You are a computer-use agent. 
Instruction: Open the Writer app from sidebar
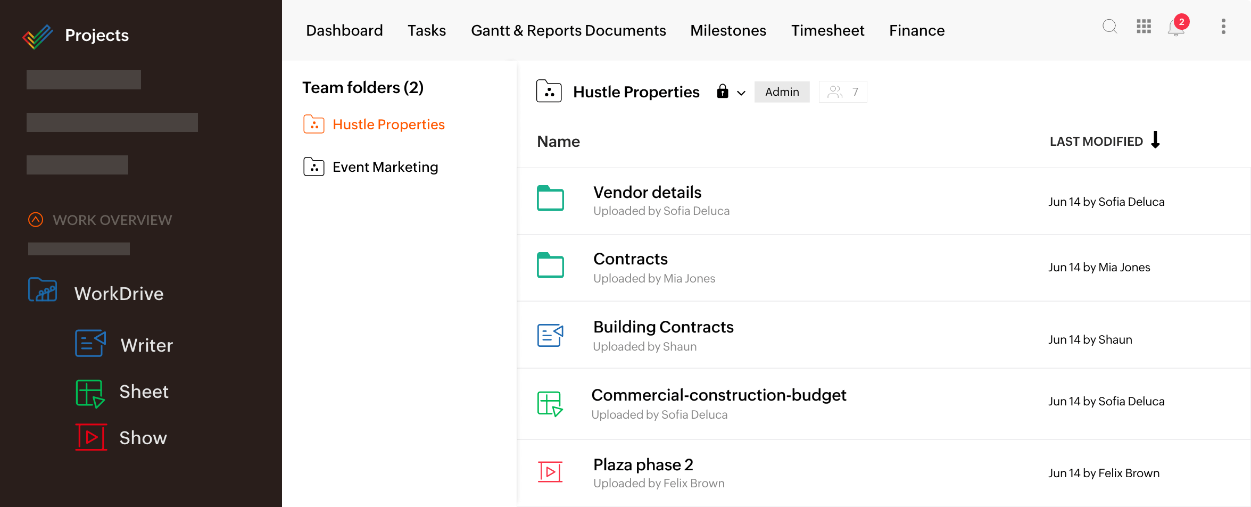click(x=146, y=345)
